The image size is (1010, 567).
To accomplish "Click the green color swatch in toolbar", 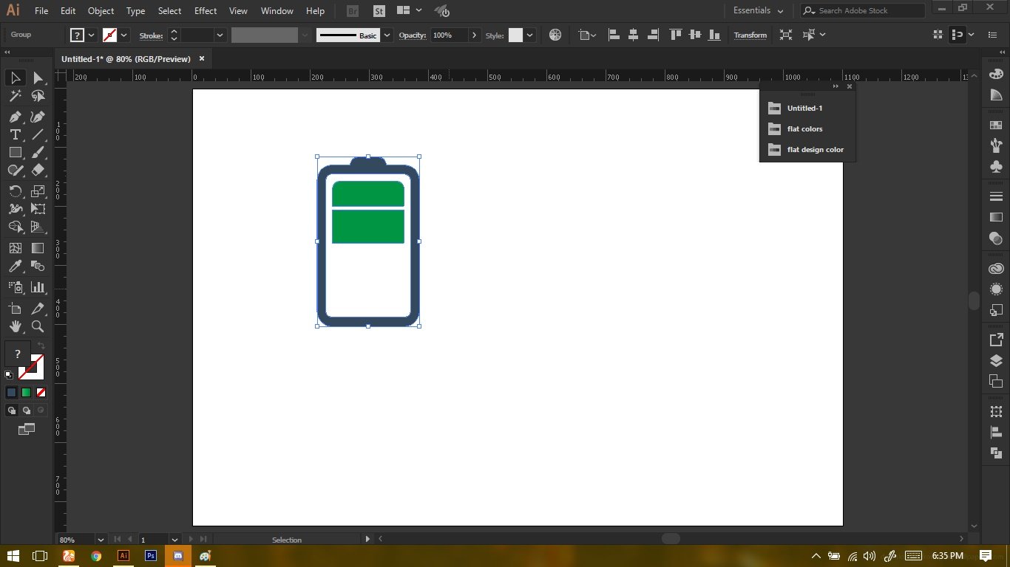I will (x=27, y=393).
